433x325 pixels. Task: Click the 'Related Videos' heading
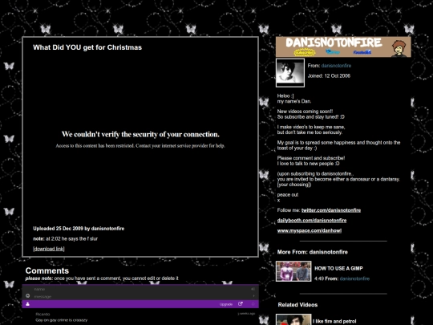click(x=297, y=305)
